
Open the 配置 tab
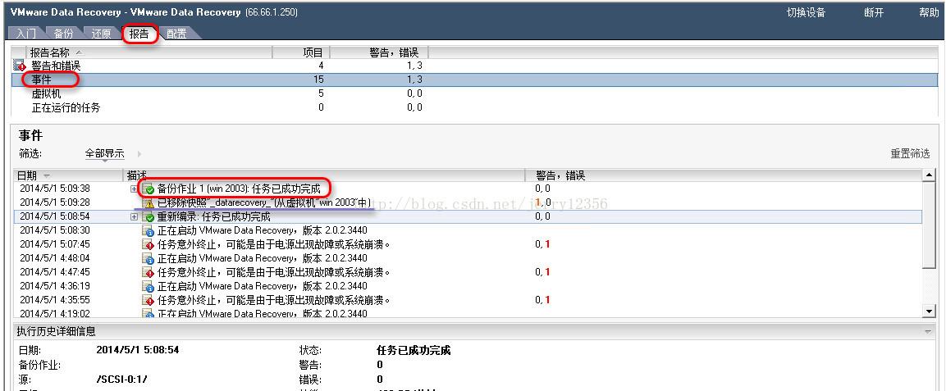[x=176, y=34]
